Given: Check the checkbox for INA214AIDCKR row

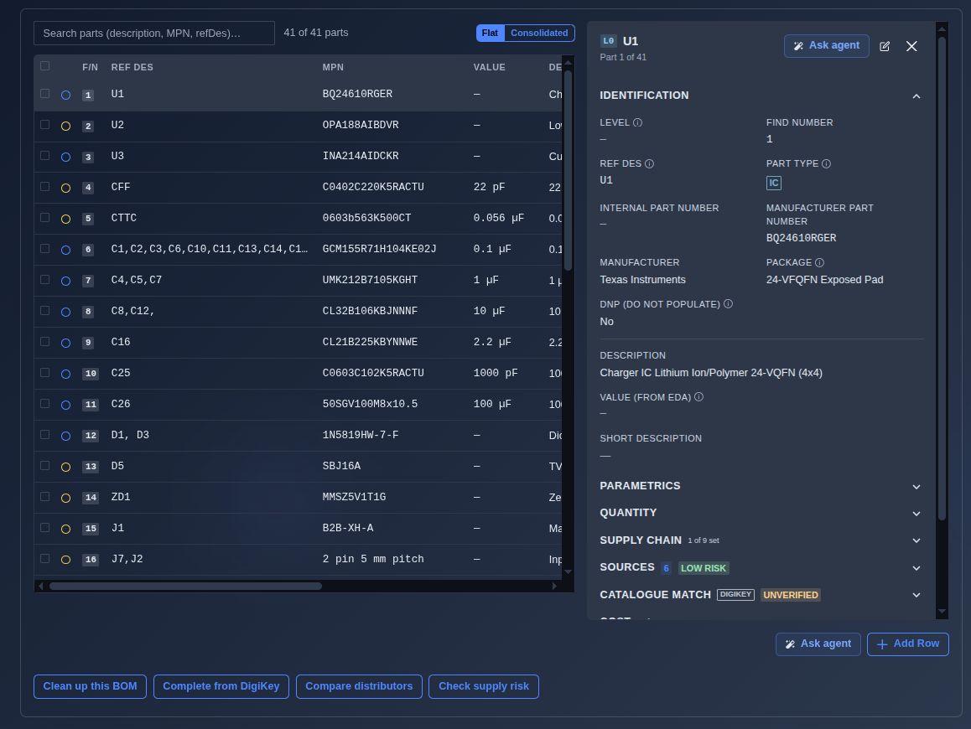Looking at the screenshot, I should 44,155.
